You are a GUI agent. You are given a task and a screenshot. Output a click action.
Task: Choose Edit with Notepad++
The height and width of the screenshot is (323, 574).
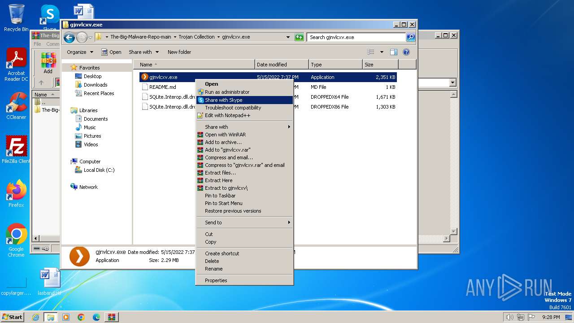pos(244,115)
